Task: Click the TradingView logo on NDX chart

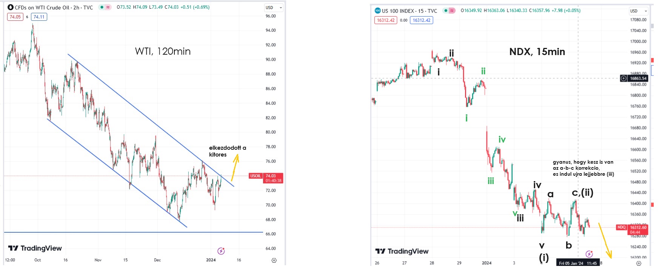Action: (402, 251)
